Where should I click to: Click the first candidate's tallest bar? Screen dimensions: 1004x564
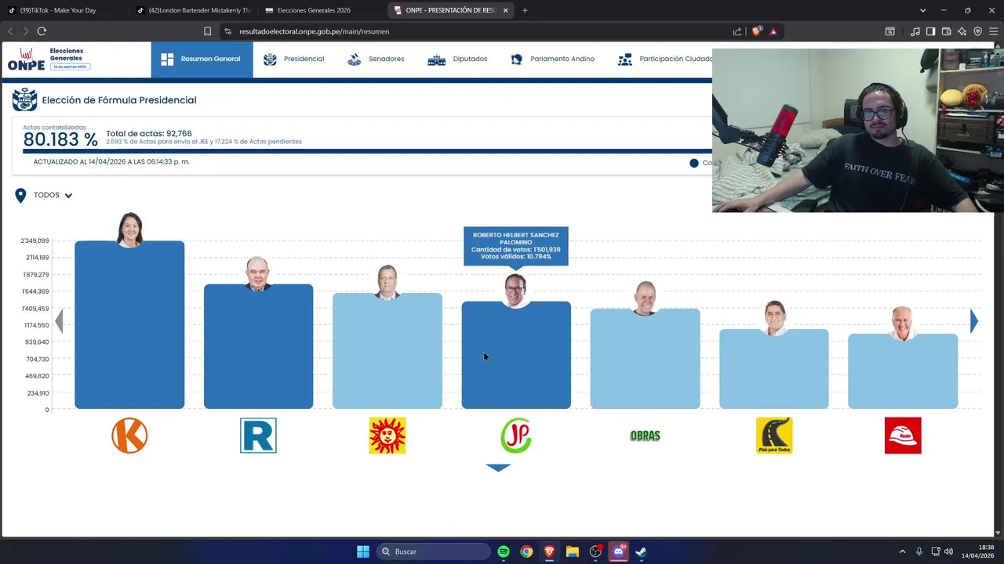pos(129,325)
